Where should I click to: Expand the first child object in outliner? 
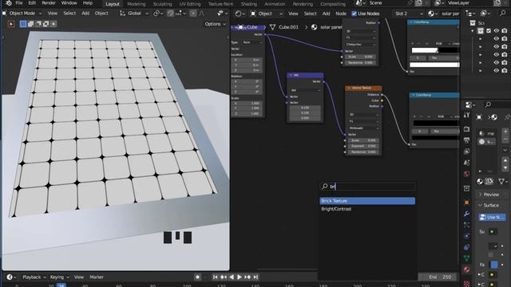(x=481, y=39)
